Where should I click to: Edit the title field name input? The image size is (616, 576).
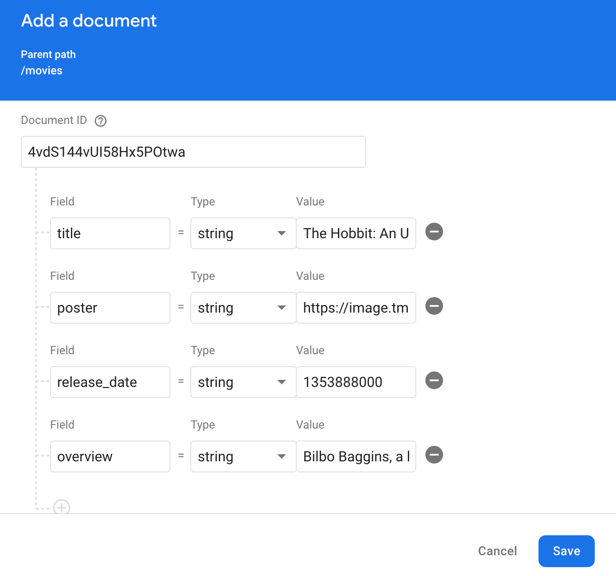click(110, 233)
